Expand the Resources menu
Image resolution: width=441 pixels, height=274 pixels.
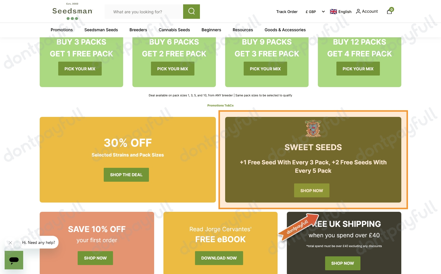pyautogui.click(x=243, y=30)
